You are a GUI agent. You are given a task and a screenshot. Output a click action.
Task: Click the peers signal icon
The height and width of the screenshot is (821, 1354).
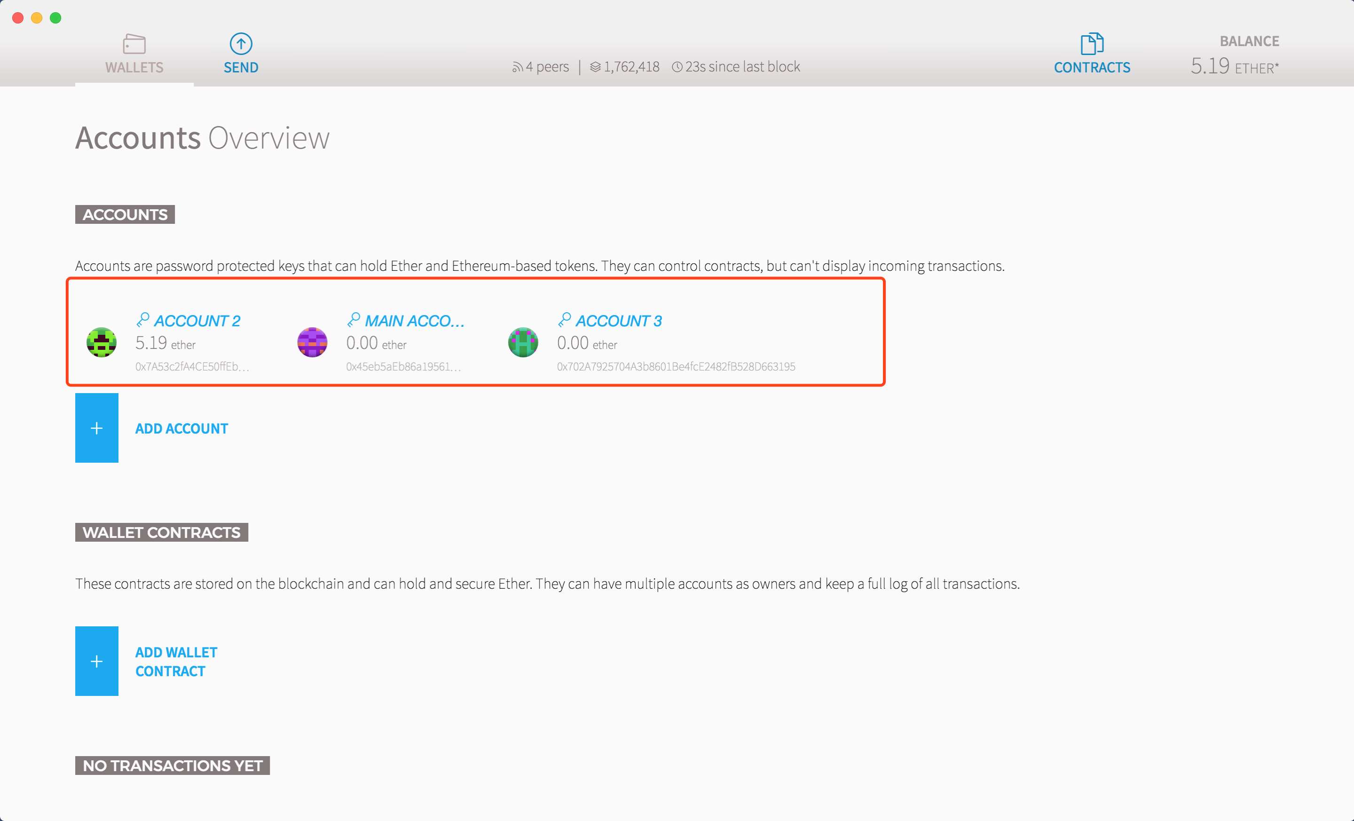517,67
